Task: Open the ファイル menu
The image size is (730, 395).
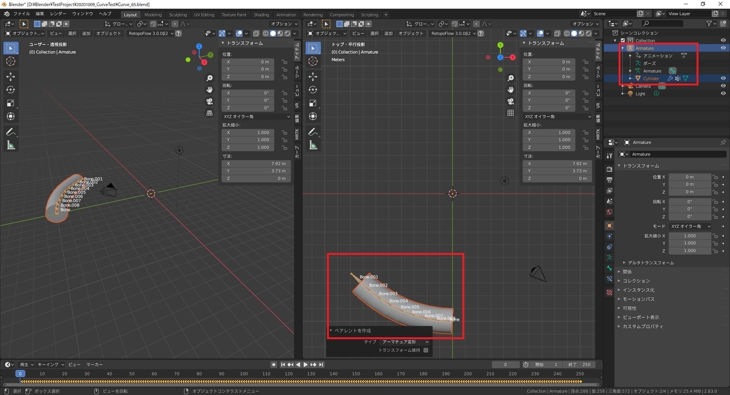Action: [21, 13]
